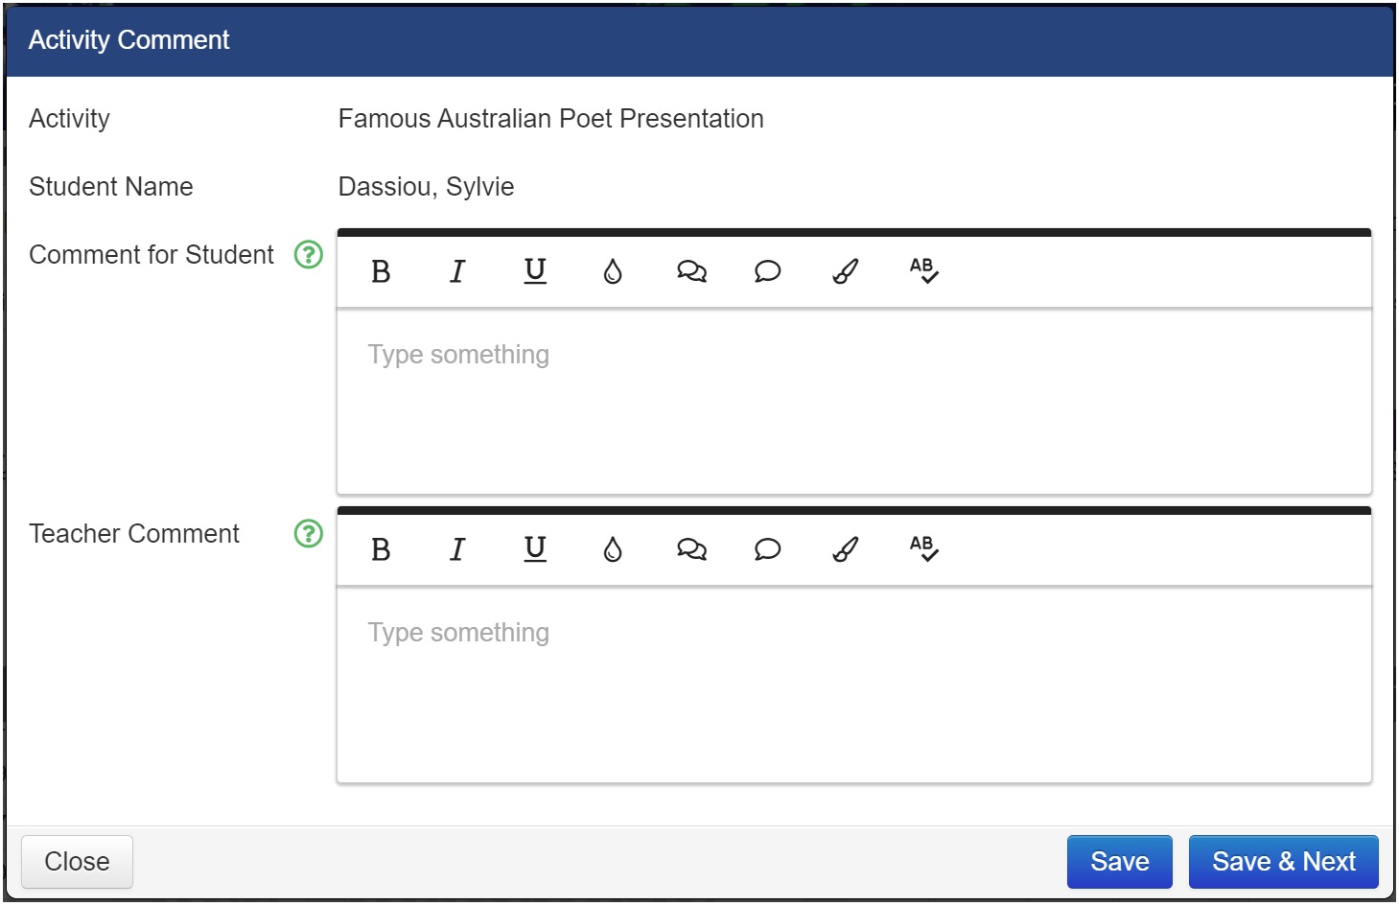The width and height of the screenshot is (1399, 906).
Task: Toggle Italic in Teacher Comment toolbar
Action: point(457,549)
